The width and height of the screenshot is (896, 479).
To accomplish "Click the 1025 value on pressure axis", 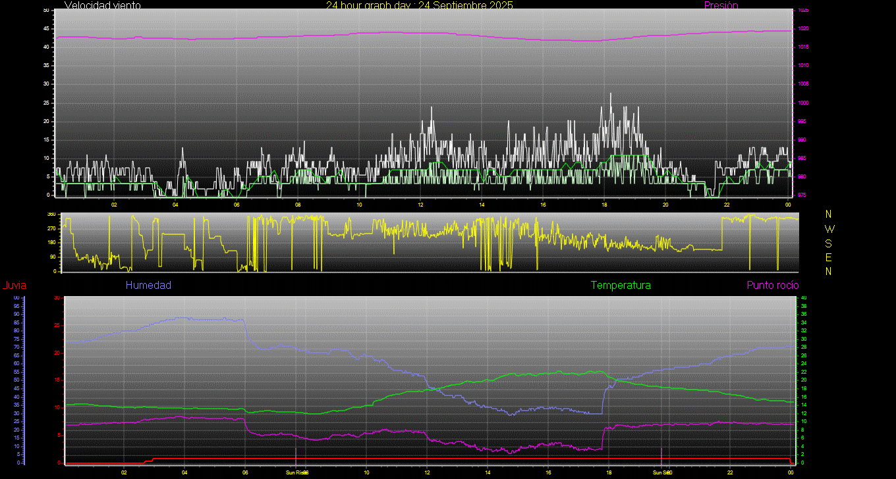I will coord(802,11).
